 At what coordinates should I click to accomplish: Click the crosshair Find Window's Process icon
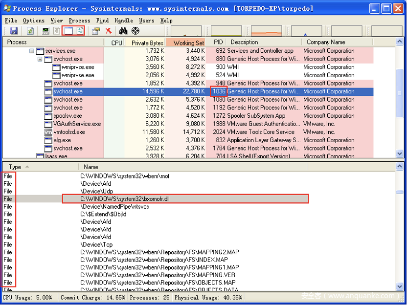[x=135, y=31]
